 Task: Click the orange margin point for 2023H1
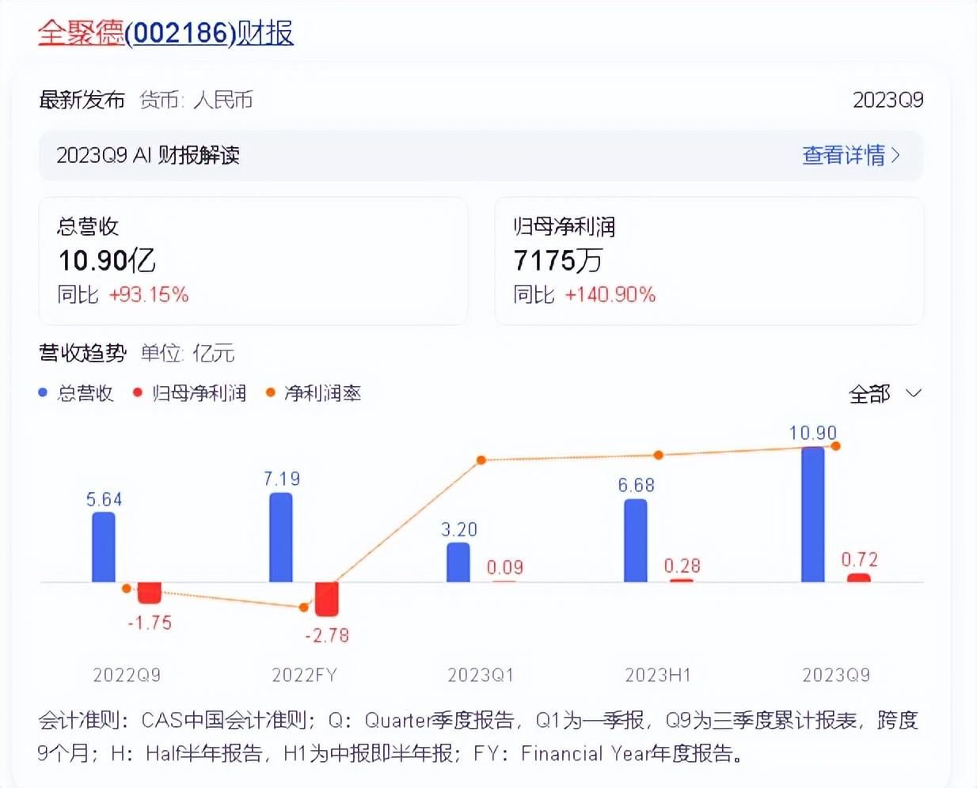[658, 455]
